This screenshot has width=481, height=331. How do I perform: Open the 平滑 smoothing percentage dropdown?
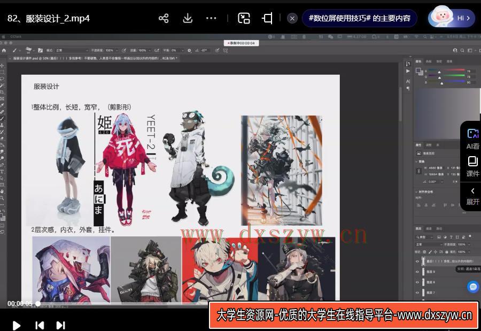(177, 50)
